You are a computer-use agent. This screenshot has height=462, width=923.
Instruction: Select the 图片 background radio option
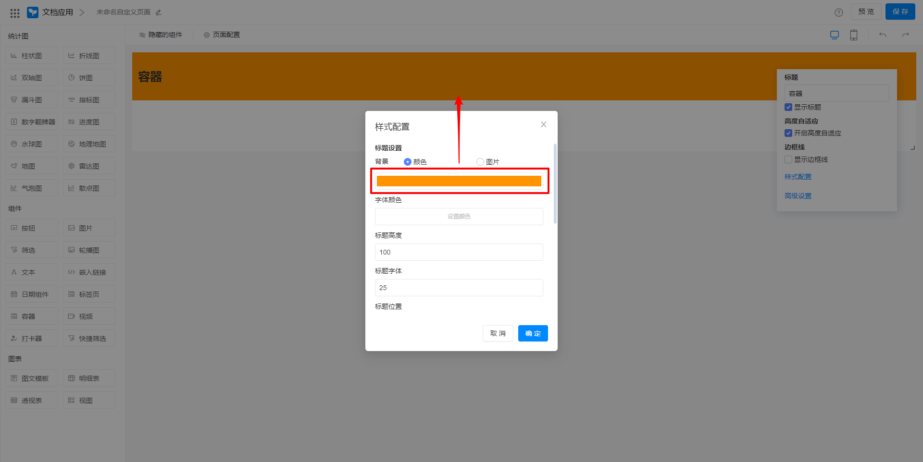[480, 162]
